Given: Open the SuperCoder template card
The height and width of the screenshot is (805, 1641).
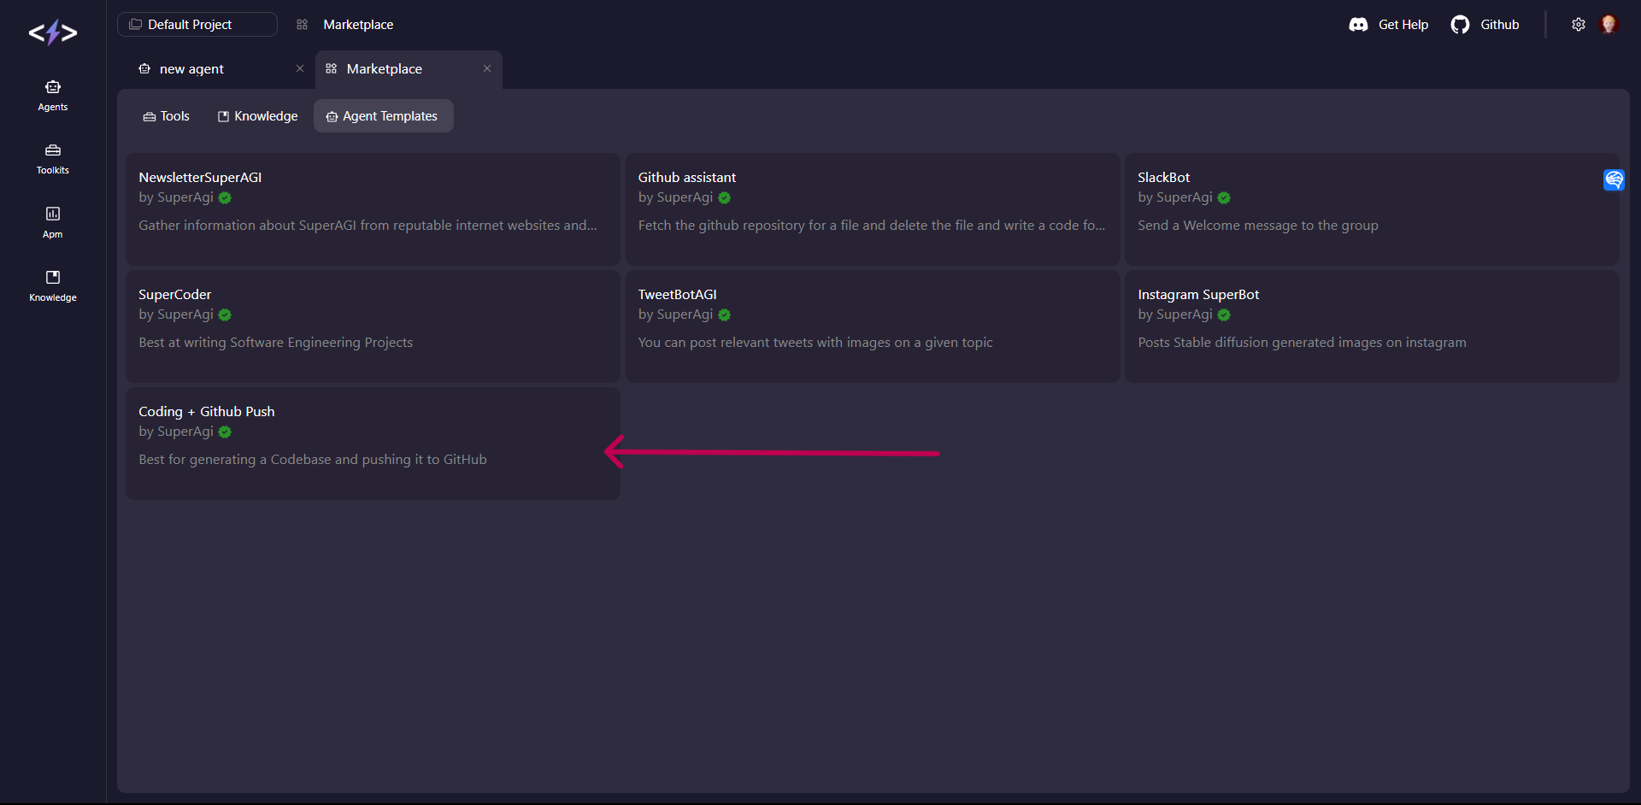Looking at the screenshot, I should coord(373,326).
